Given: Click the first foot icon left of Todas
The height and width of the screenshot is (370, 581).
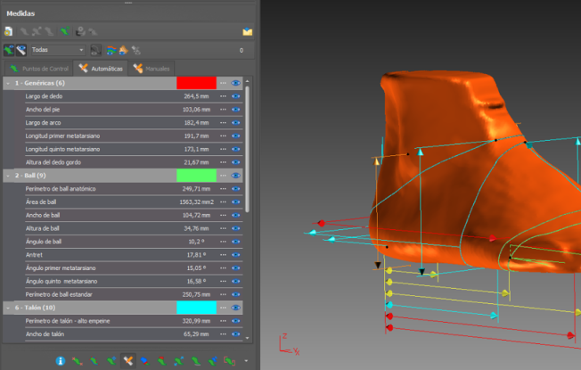Looking at the screenshot, I should pyautogui.click(x=10, y=50).
